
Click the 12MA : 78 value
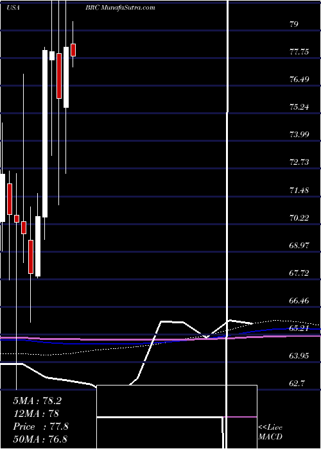click(36, 414)
